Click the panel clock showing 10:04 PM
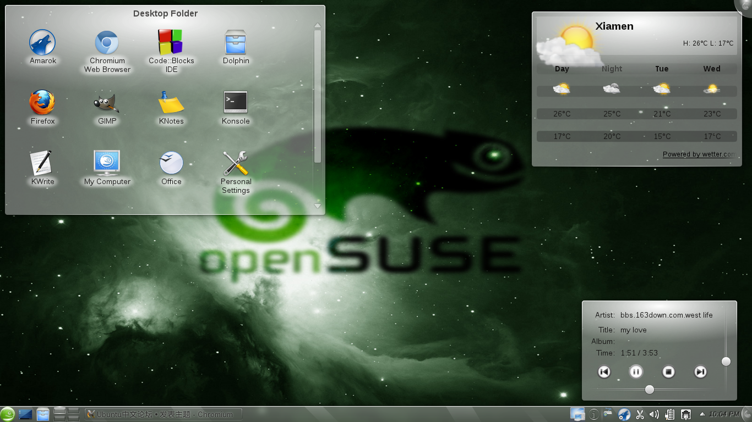 [724, 414]
